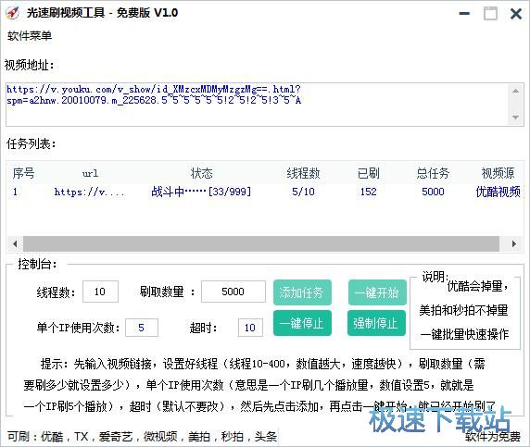Click the 超时 input field
Screen dimensions: 530x447
point(250,328)
